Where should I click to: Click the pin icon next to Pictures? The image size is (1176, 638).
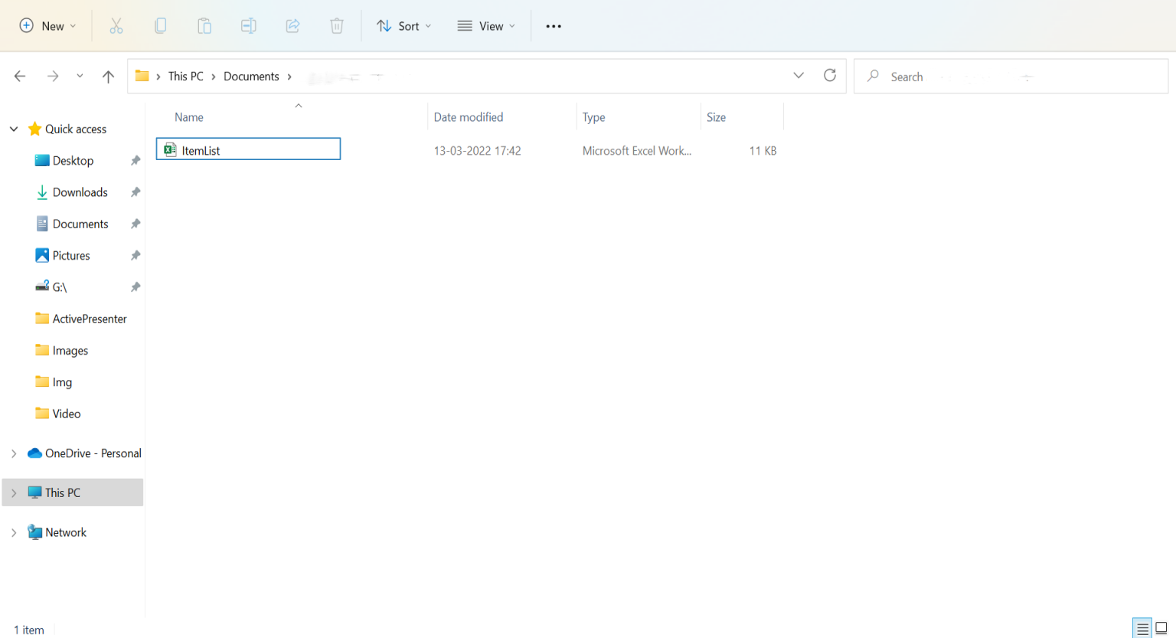[x=136, y=256]
